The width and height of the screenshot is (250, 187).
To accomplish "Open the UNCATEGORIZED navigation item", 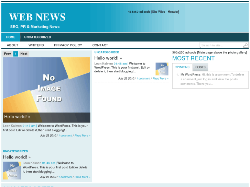I will [37, 37].
